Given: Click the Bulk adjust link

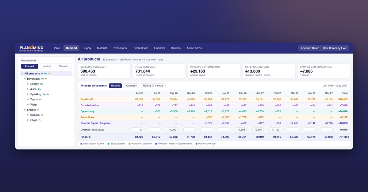Looking at the screenshot, I should (x=98, y=130).
